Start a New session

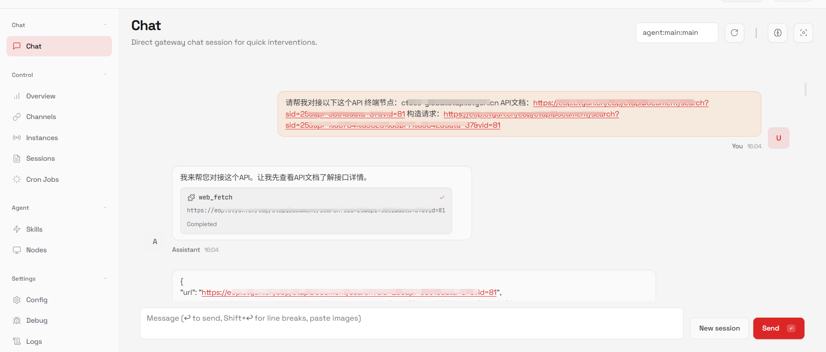click(719, 328)
